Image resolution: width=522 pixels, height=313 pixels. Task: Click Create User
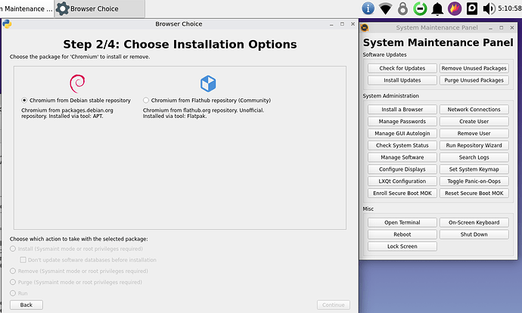[x=474, y=122]
